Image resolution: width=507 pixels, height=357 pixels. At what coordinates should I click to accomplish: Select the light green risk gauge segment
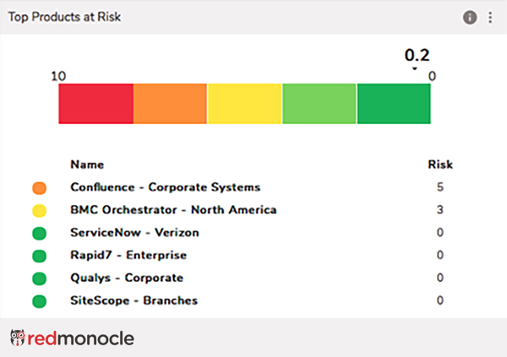click(x=319, y=104)
